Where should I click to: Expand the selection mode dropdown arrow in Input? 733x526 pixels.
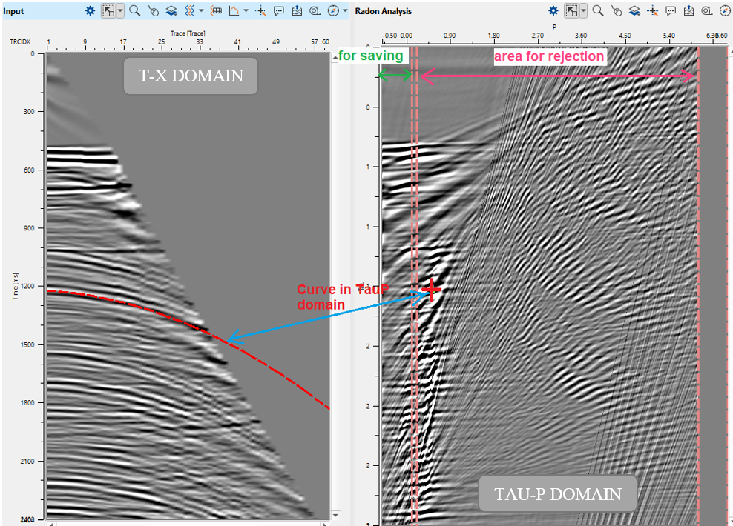(x=120, y=11)
